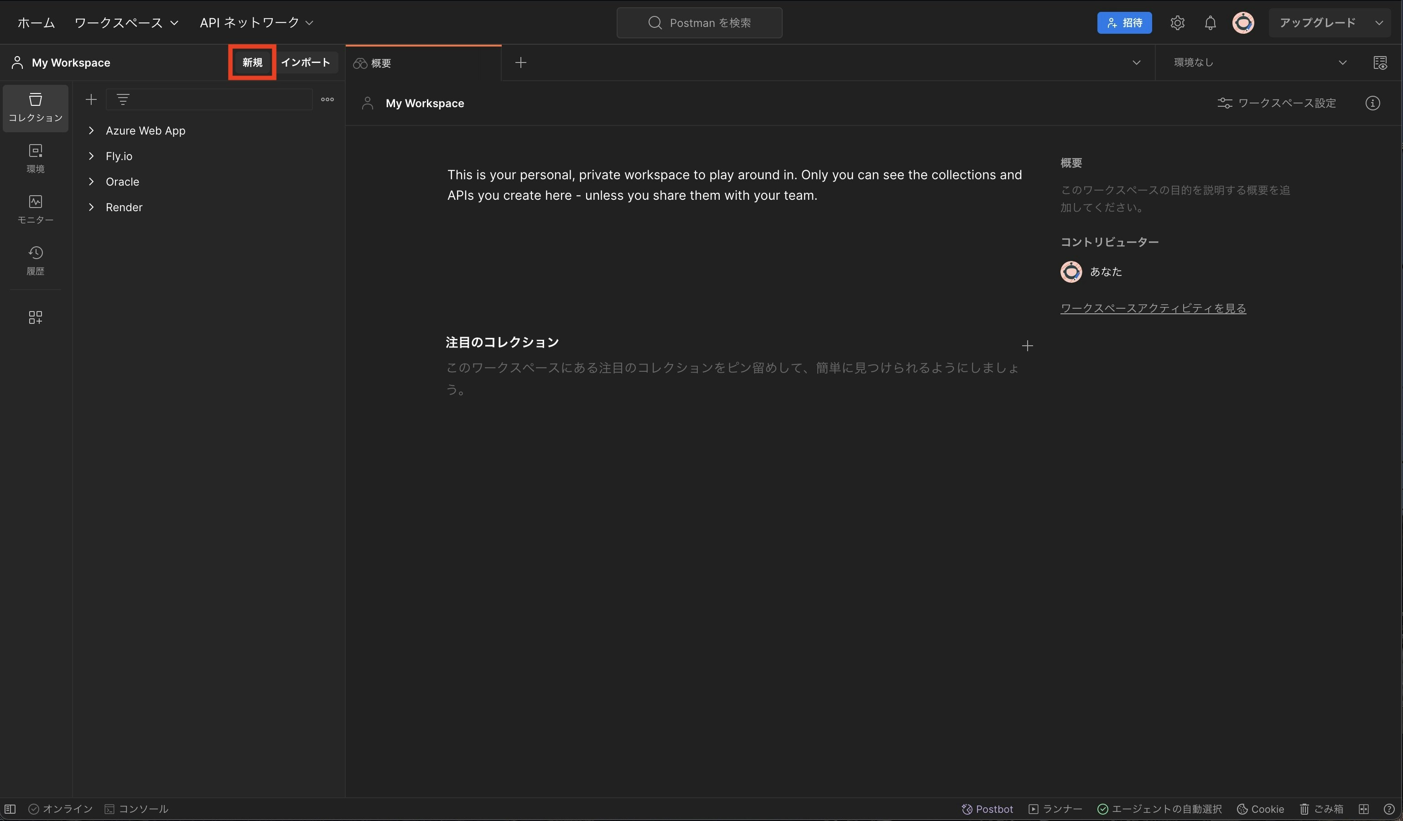Viewport: 1403px width, 821px height.
Task: Open the notifications bell
Action: tap(1210, 23)
